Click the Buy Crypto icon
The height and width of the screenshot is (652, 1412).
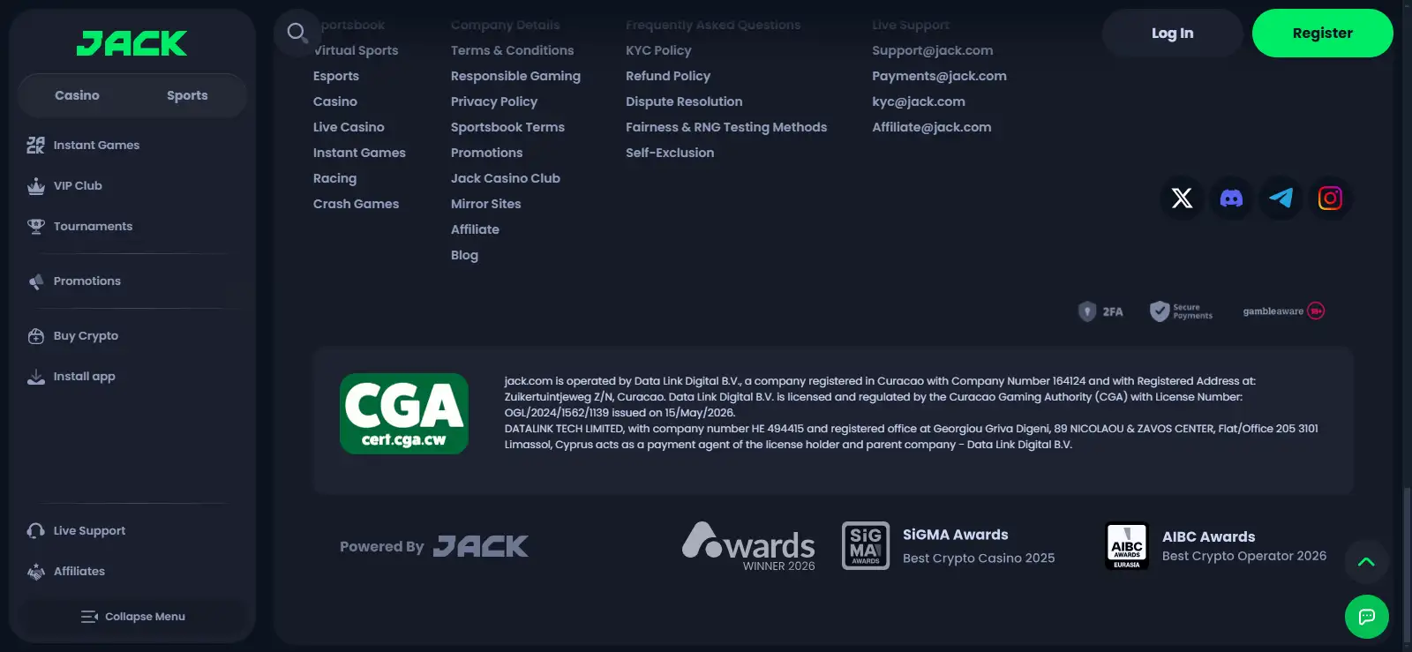point(35,335)
